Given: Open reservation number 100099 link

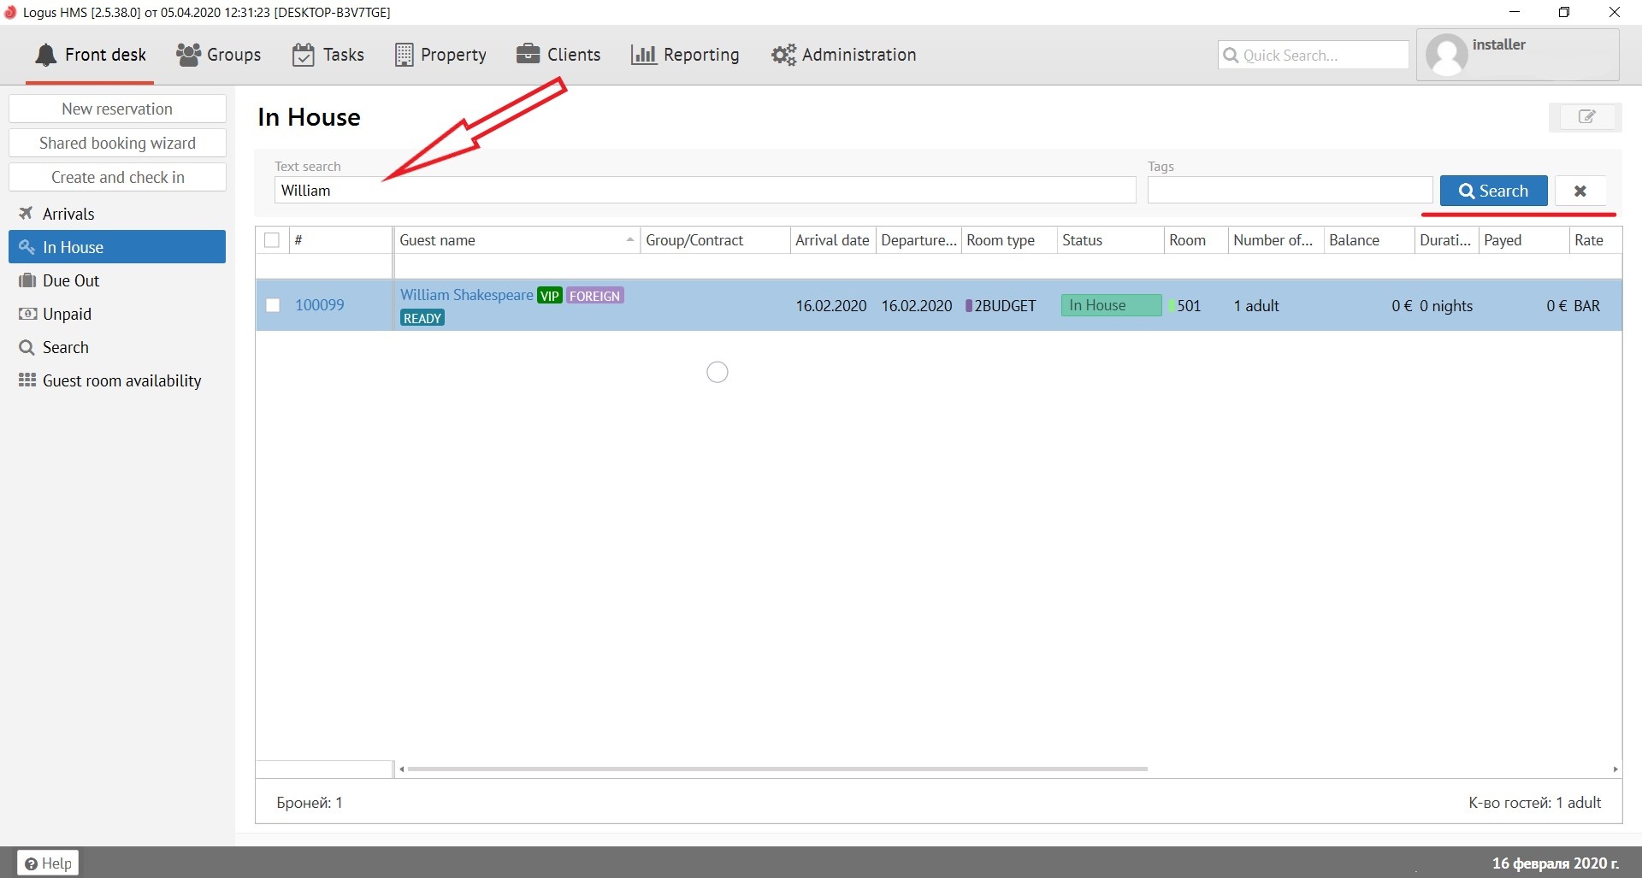Looking at the screenshot, I should (x=320, y=305).
